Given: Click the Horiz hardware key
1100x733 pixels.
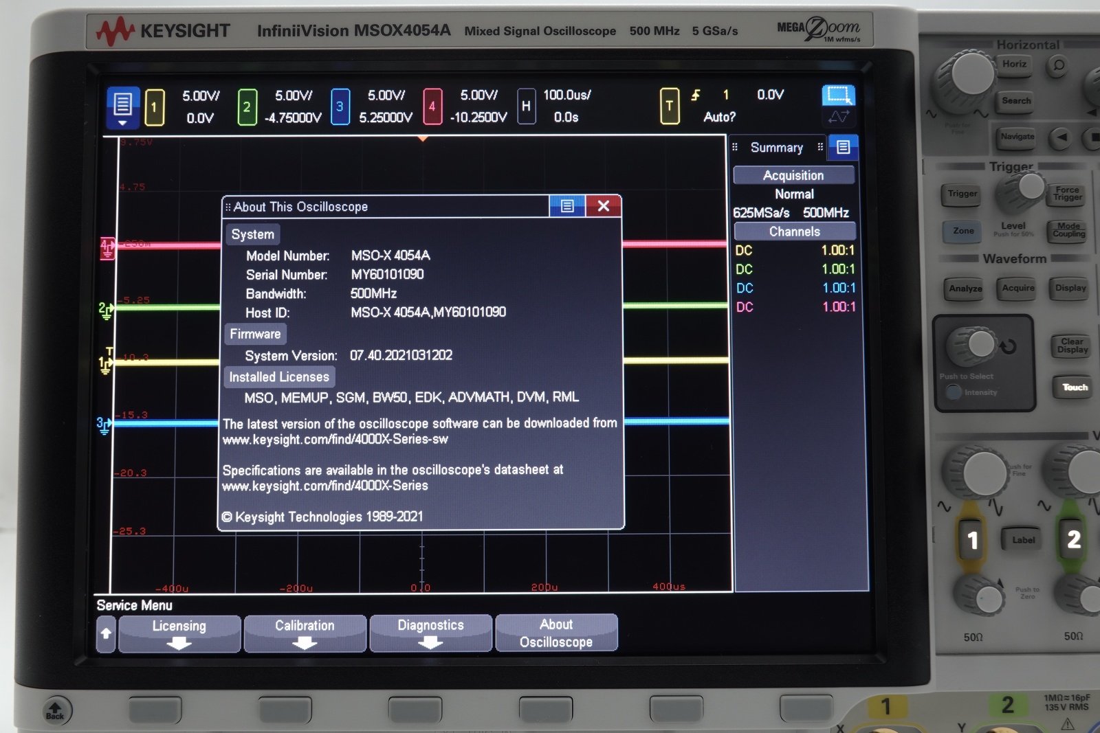Looking at the screenshot, I should (x=1014, y=64).
